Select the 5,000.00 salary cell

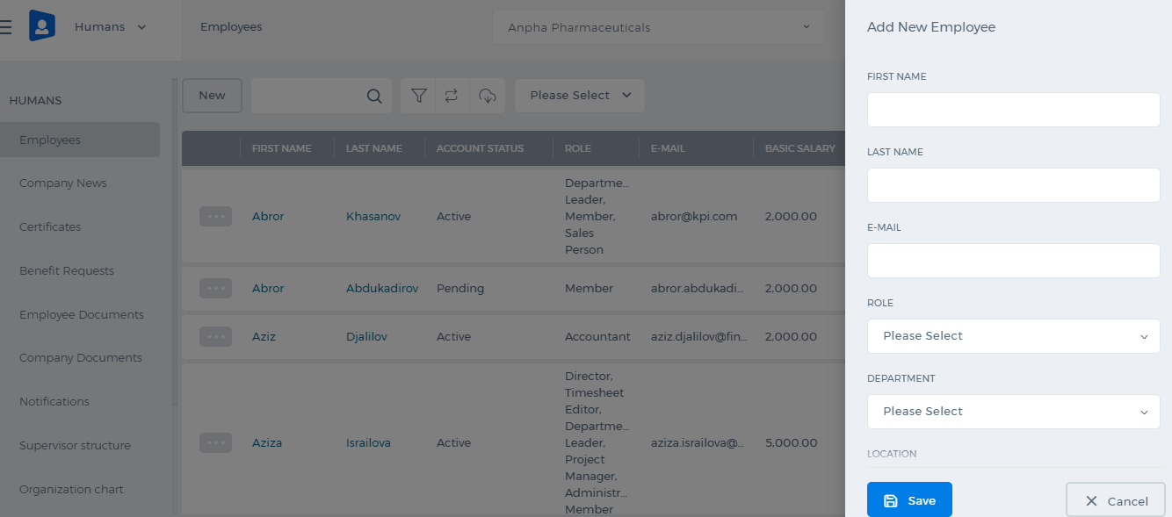[792, 443]
